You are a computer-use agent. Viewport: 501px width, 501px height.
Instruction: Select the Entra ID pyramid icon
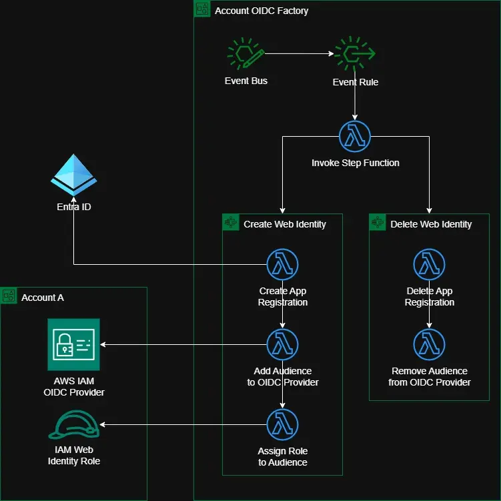point(74,175)
